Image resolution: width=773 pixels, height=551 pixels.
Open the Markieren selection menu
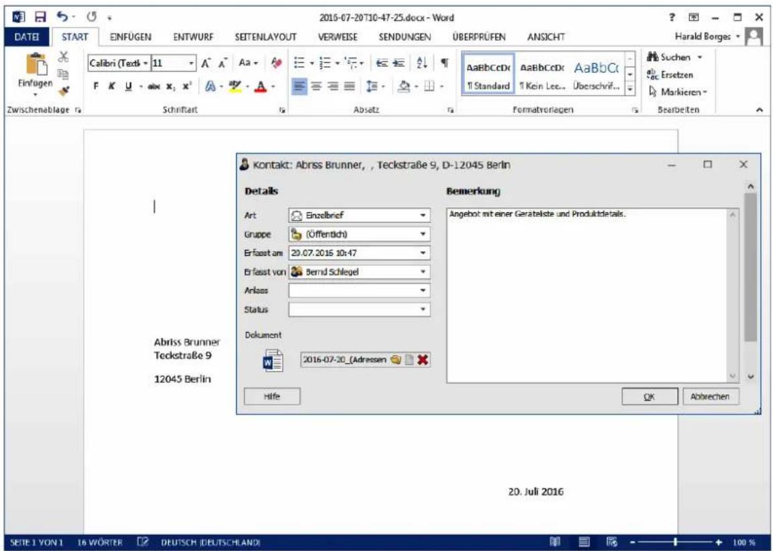pyautogui.click(x=678, y=92)
